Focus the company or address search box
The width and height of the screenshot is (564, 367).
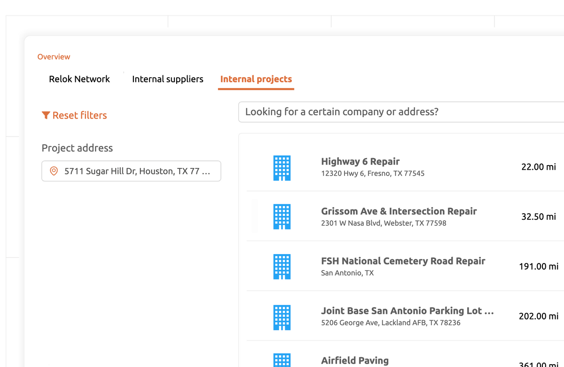coord(399,112)
